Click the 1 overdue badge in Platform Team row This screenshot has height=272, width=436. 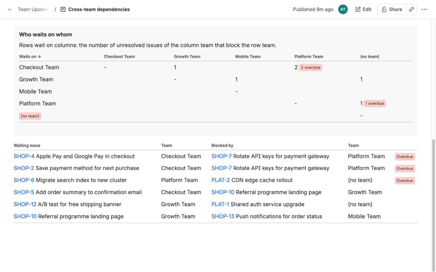pyautogui.click(x=375, y=103)
